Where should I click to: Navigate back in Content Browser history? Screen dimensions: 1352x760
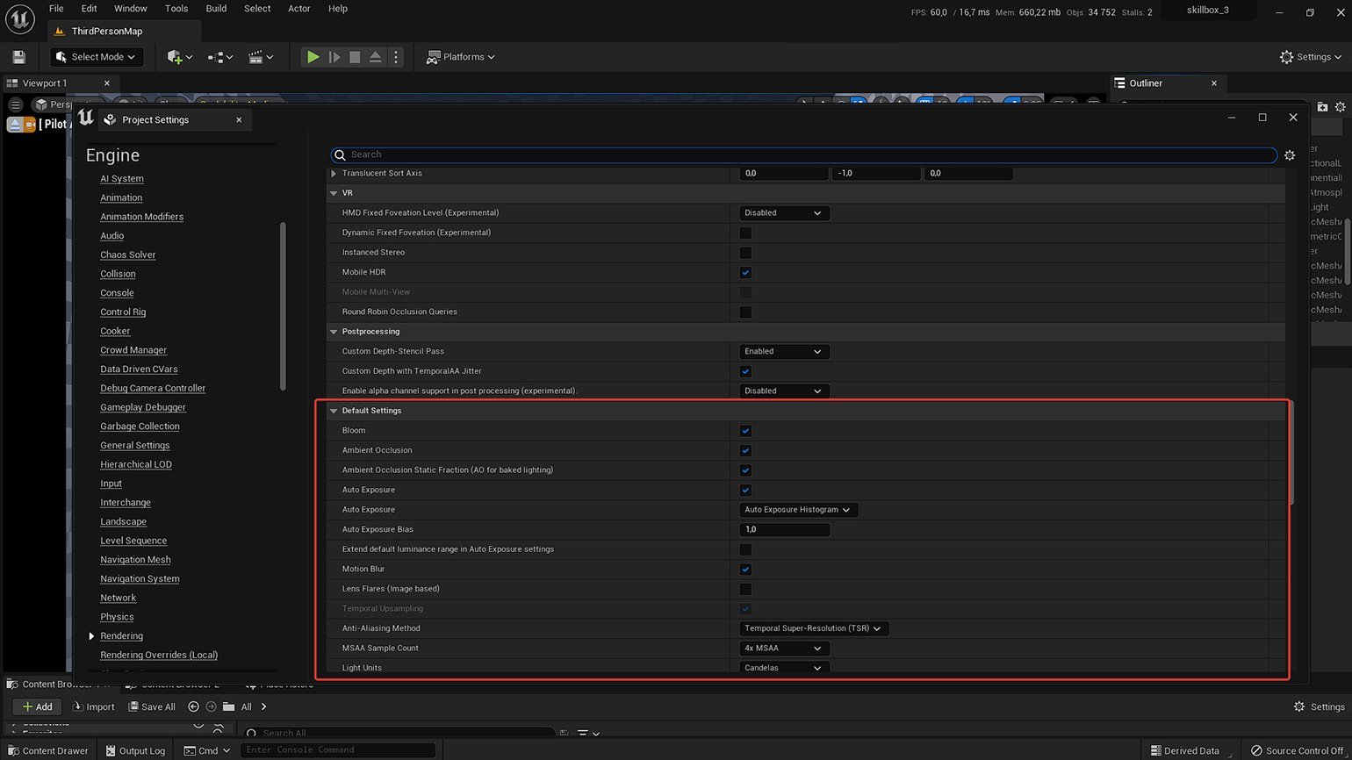click(193, 706)
